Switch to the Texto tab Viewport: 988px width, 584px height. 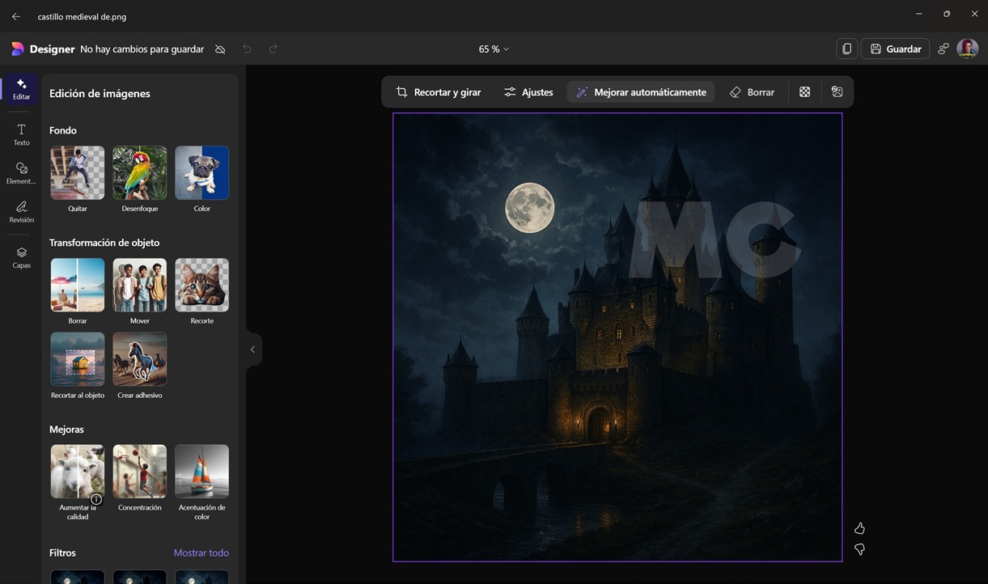[21, 134]
